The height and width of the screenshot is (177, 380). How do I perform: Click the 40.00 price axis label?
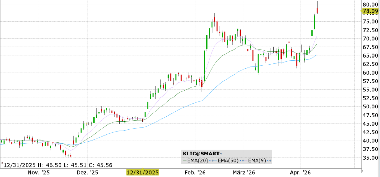tap(370, 141)
